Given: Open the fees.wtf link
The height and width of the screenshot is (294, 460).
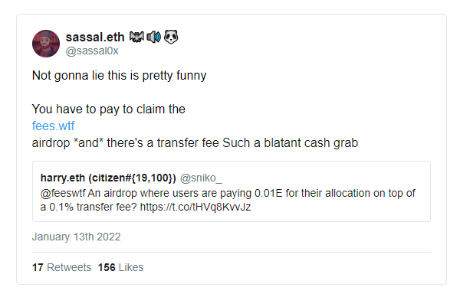Looking at the screenshot, I should coord(53,126).
